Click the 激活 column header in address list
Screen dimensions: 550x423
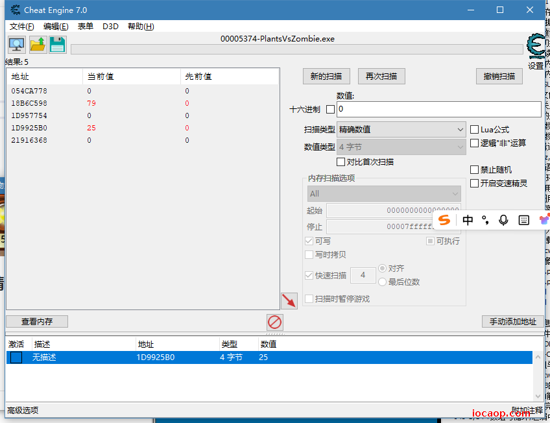pos(16,344)
